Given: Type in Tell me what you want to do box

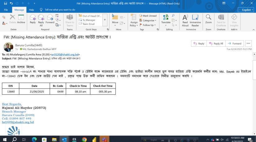Looking at the screenshot, I should (60, 10).
